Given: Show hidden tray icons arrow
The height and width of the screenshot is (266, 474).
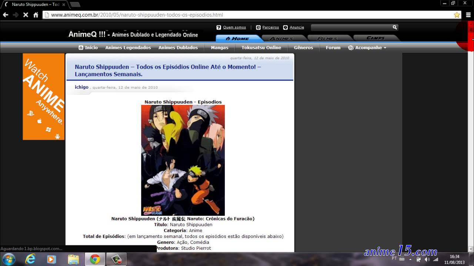Looking at the screenshot, I should point(410,259).
